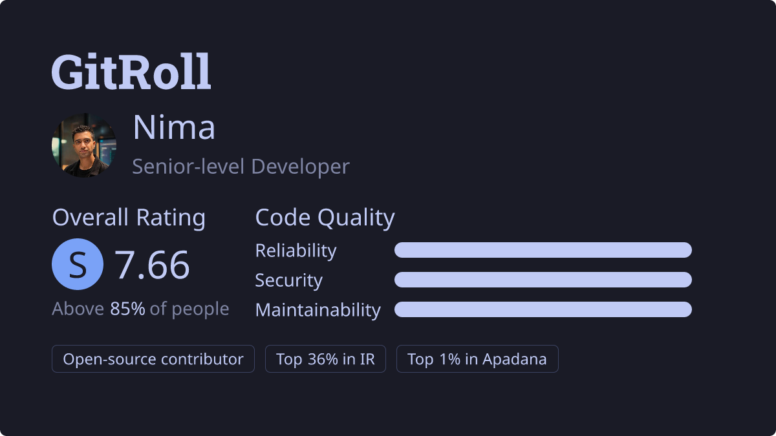Click the developer's profile photo

84,145
